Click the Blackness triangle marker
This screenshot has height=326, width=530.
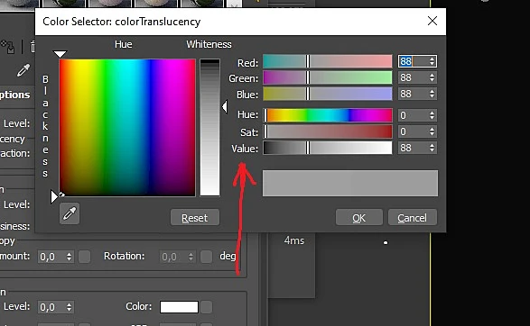(x=54, y=197)
